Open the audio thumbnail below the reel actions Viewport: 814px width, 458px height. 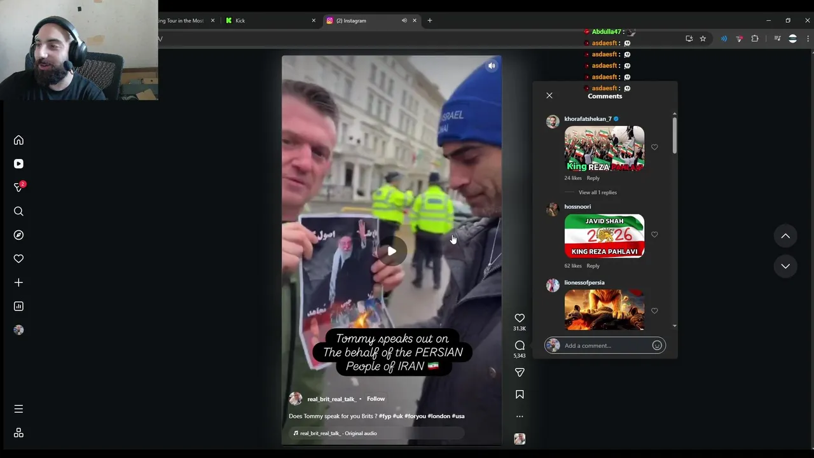point(520,439)
